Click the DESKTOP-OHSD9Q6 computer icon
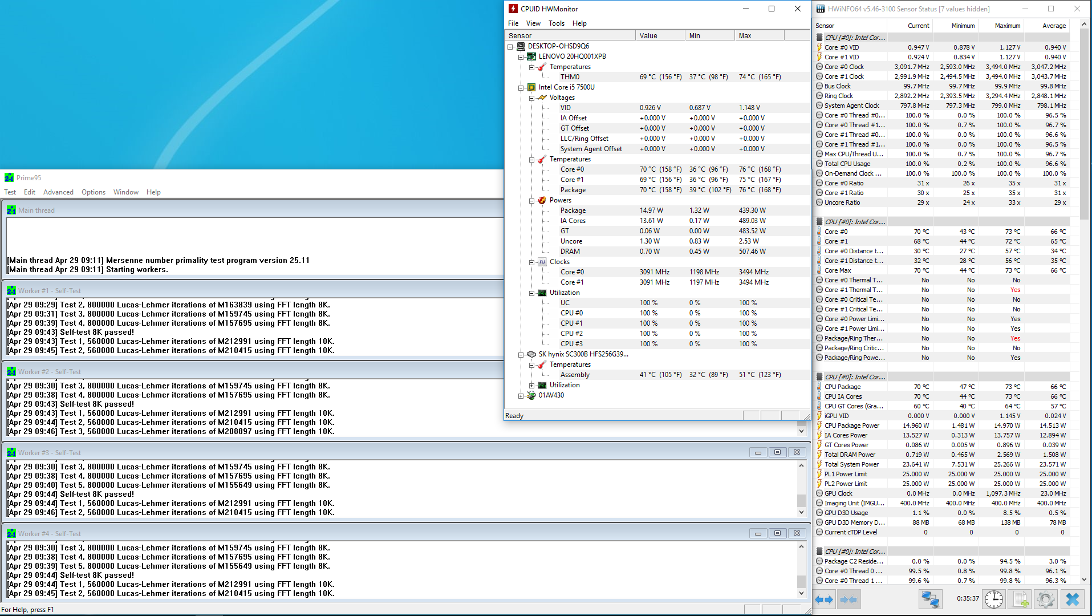Screen dimensions: 1092x616 [521, 46]
